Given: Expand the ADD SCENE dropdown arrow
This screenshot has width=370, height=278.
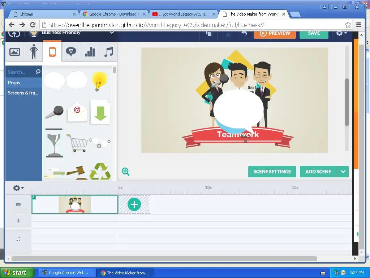Looking at the screenshot, I should pyautogui.click(x=343, y=172).
